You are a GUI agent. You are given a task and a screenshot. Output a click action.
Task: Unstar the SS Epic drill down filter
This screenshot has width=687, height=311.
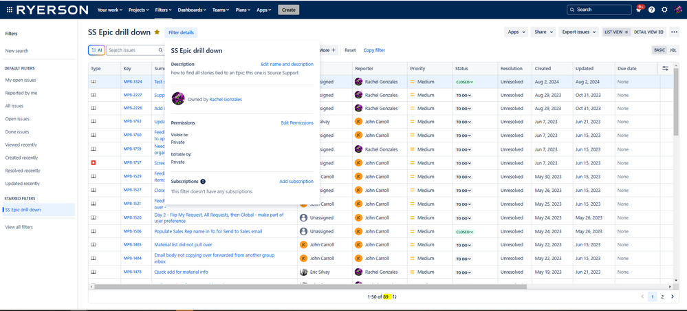click(x=157, y=32)
